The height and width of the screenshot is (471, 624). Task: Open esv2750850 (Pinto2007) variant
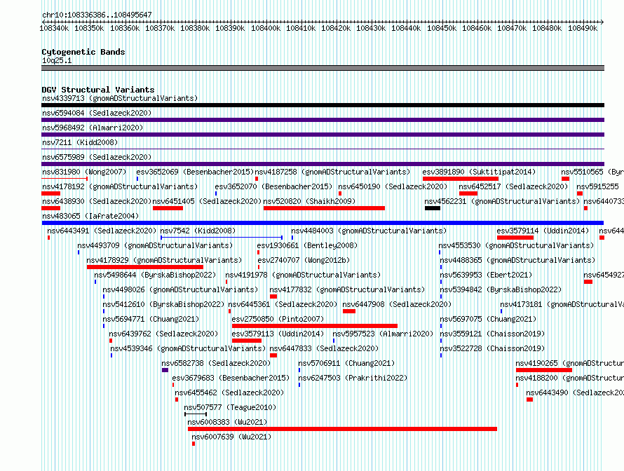tap(278, 319)
